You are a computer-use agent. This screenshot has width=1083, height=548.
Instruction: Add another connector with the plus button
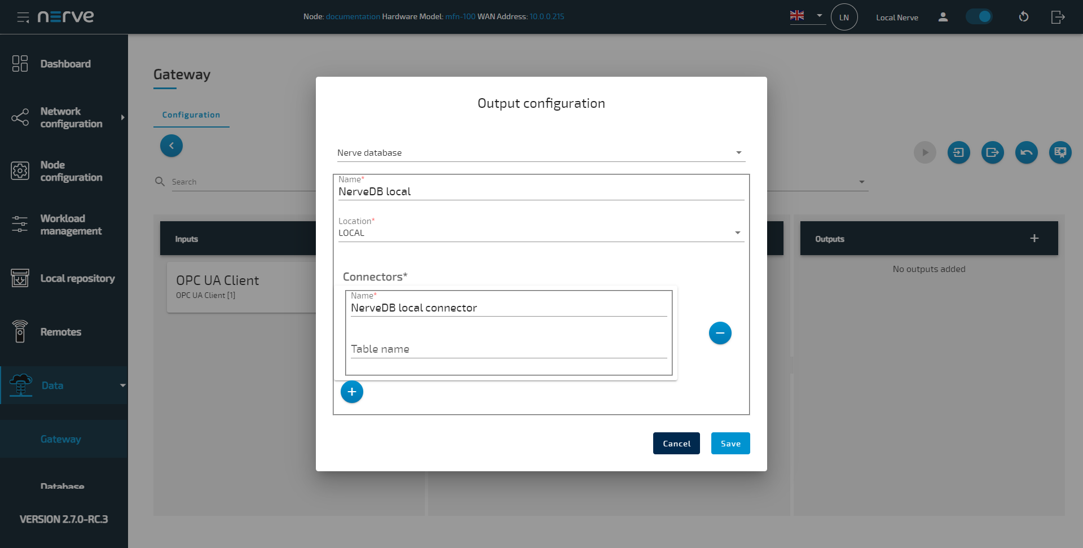pos(352,392)
